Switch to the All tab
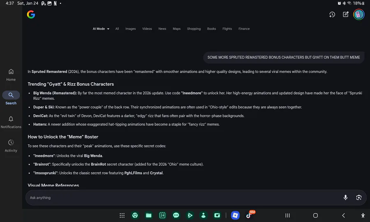Screen dimensions: 370x222 tap(117, 29)
